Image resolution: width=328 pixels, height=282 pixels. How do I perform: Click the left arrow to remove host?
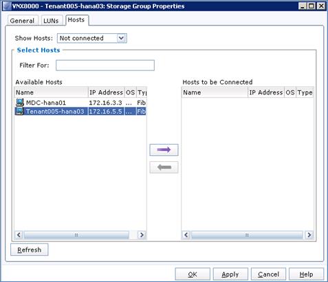pyautogui.click(x=164, y=167)
